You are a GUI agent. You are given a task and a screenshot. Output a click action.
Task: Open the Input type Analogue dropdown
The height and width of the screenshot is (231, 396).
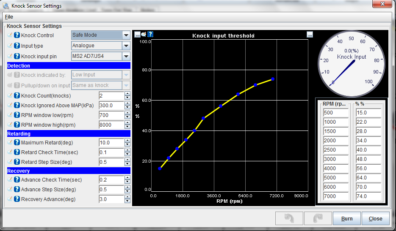coord(126,46)
